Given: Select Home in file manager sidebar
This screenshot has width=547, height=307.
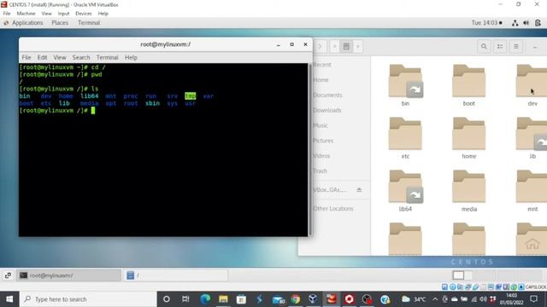Looking at the screenshot, I should pos(321,79).
